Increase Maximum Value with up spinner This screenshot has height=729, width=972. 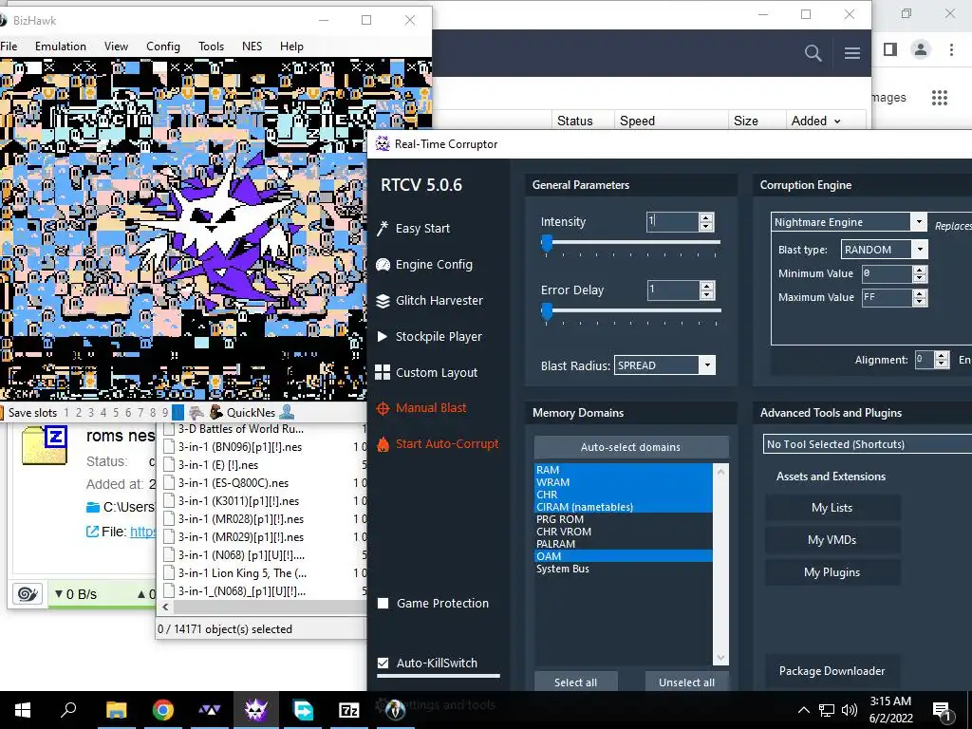point(920,293)
